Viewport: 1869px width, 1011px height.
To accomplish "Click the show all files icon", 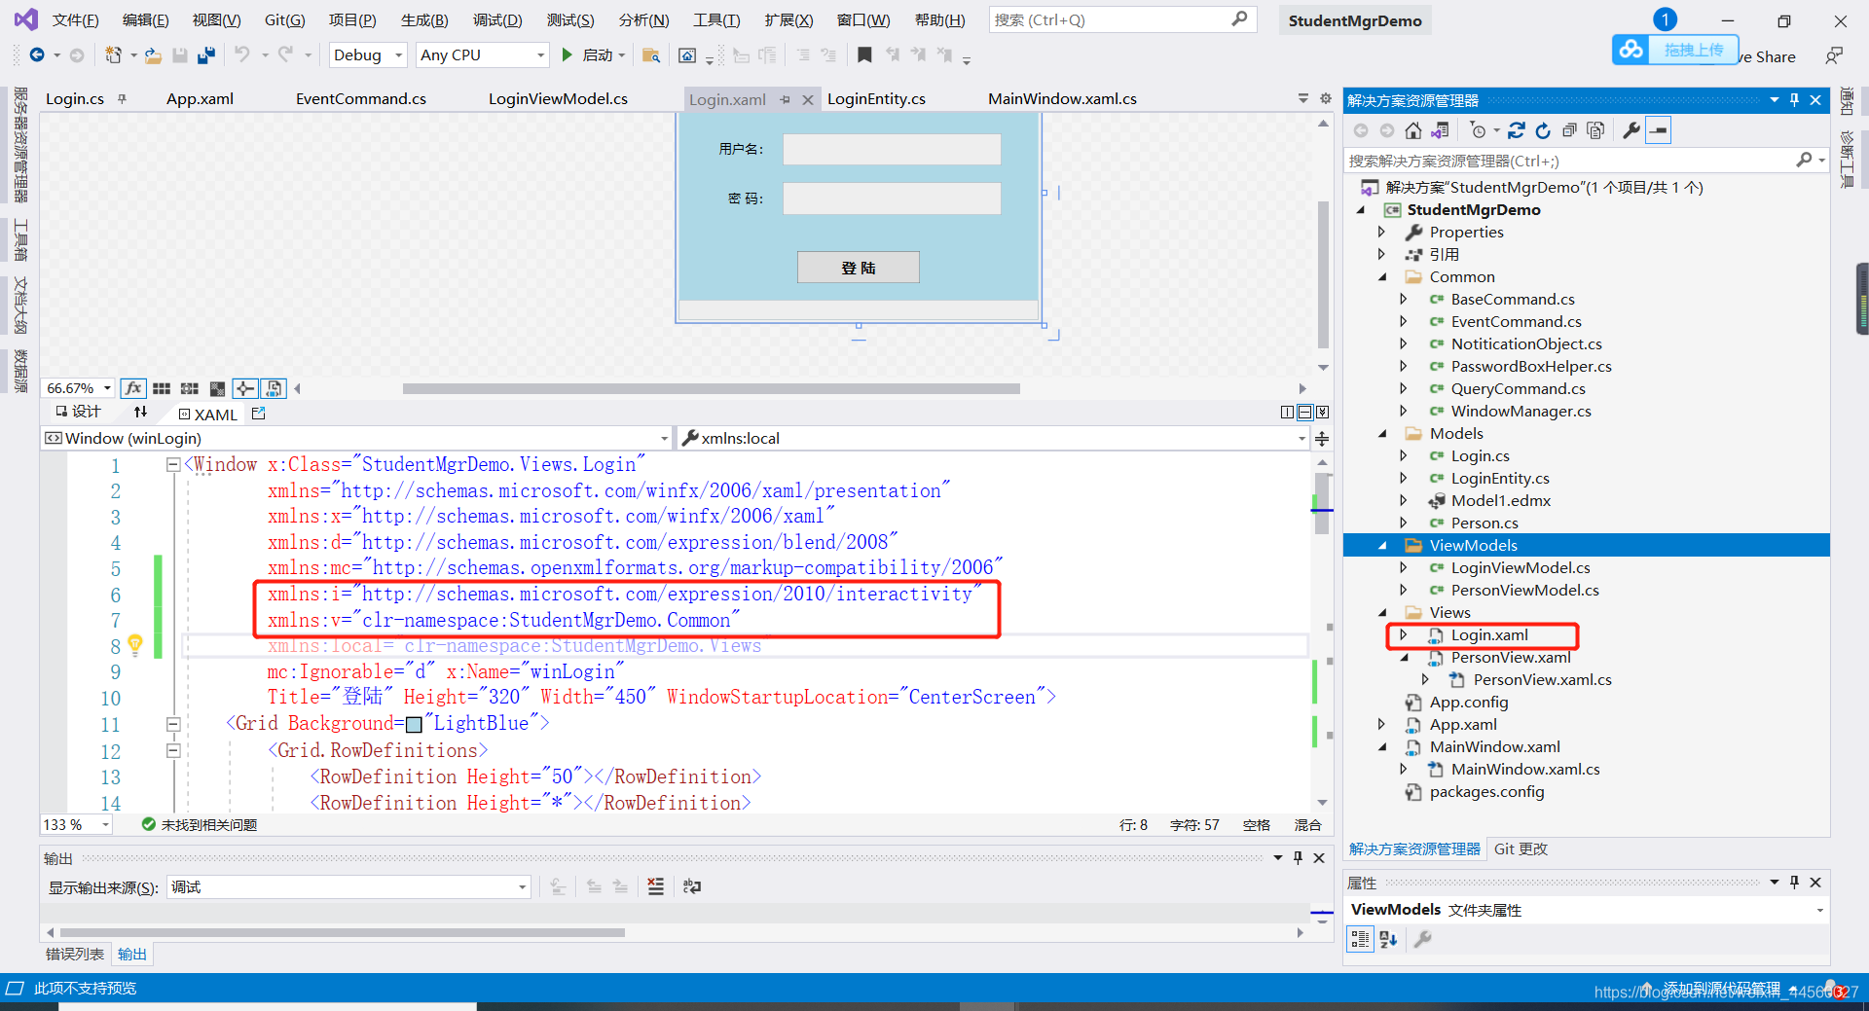I will [x=1595, y=130].
